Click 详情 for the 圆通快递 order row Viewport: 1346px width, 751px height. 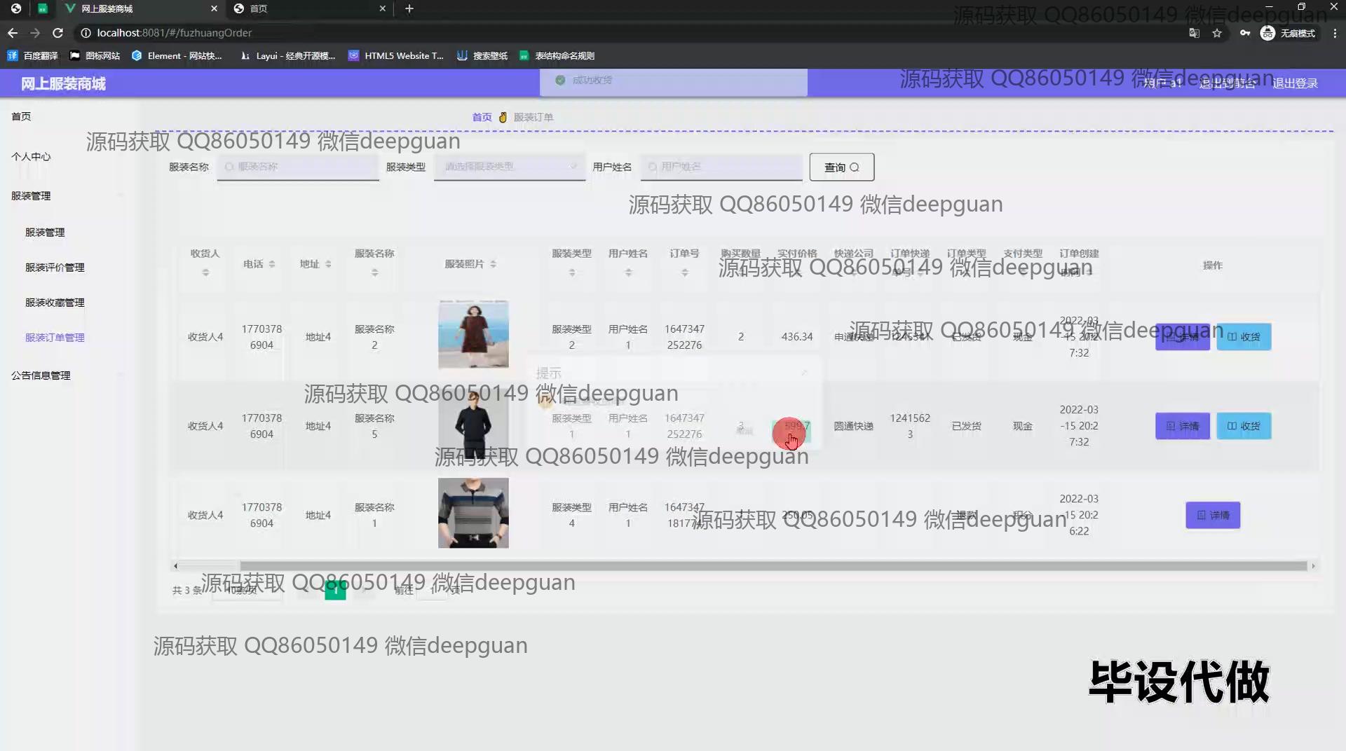point(1183,426)
